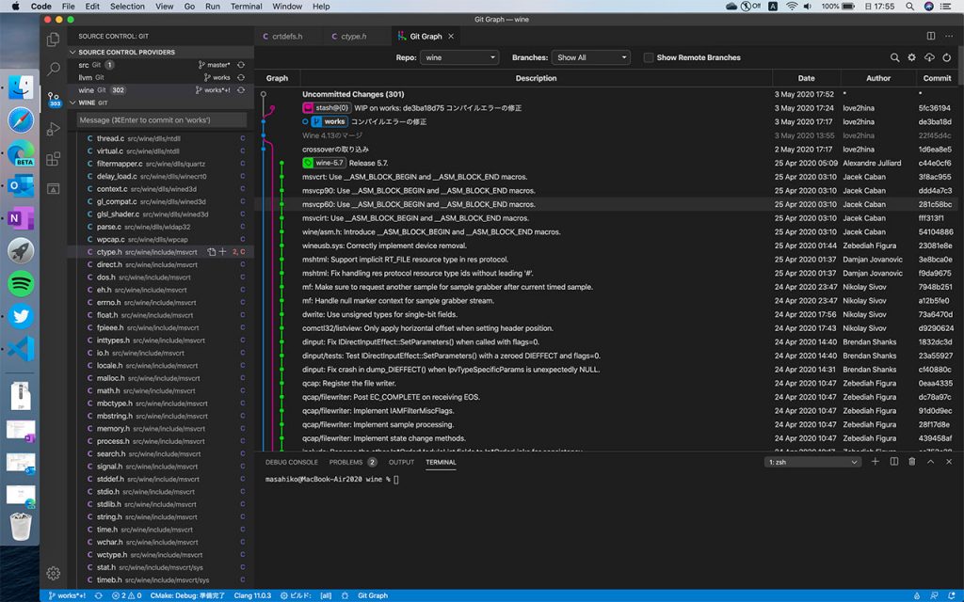Stage changes plus icon on ctype.h row
The image size is (964, 602).
pyautogui.click(x=222, y=252)
